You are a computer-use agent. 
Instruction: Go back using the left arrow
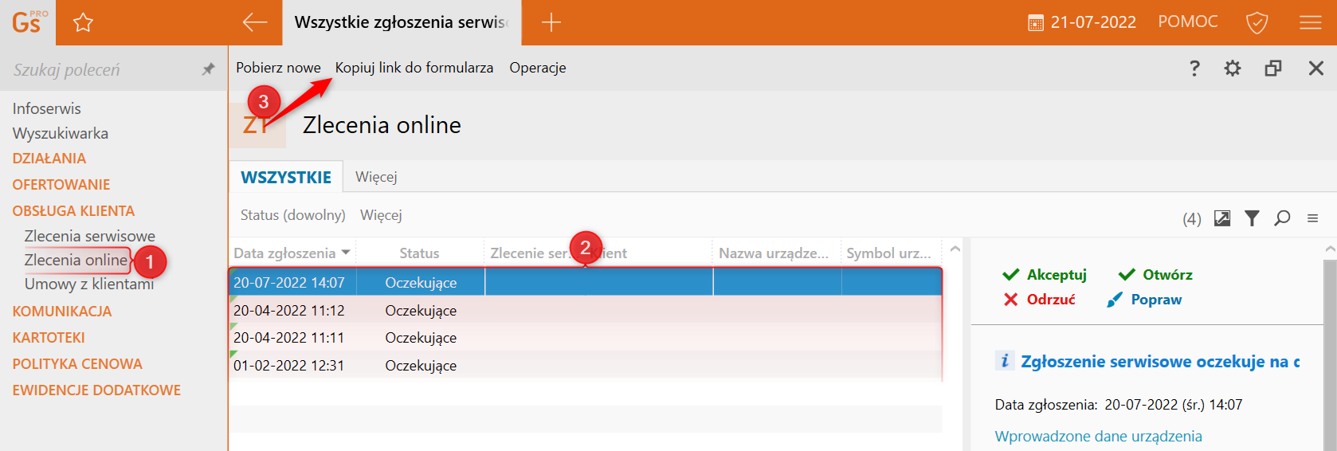tap(254, 22)
